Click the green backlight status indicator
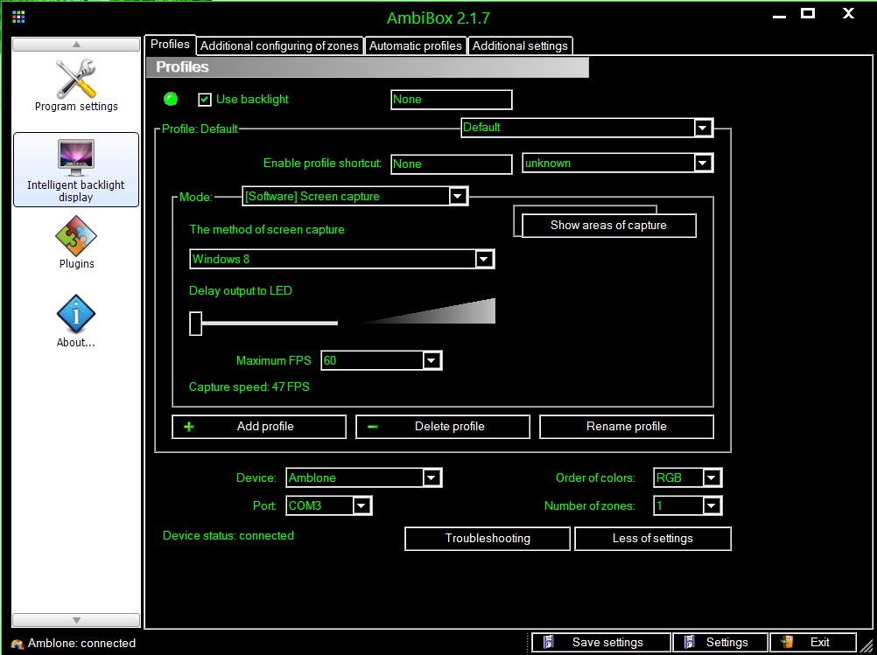This screenshot has height=655, width=877. (171, 100)
